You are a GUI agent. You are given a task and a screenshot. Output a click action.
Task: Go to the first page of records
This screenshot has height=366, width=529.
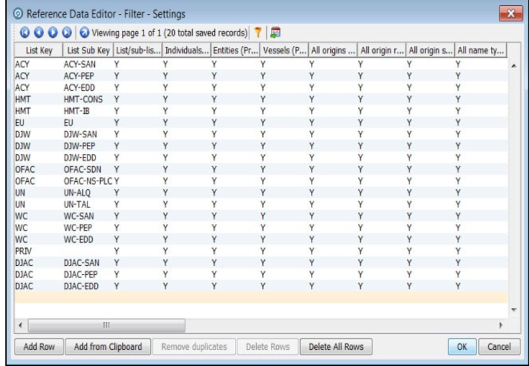tap(25, 33)
